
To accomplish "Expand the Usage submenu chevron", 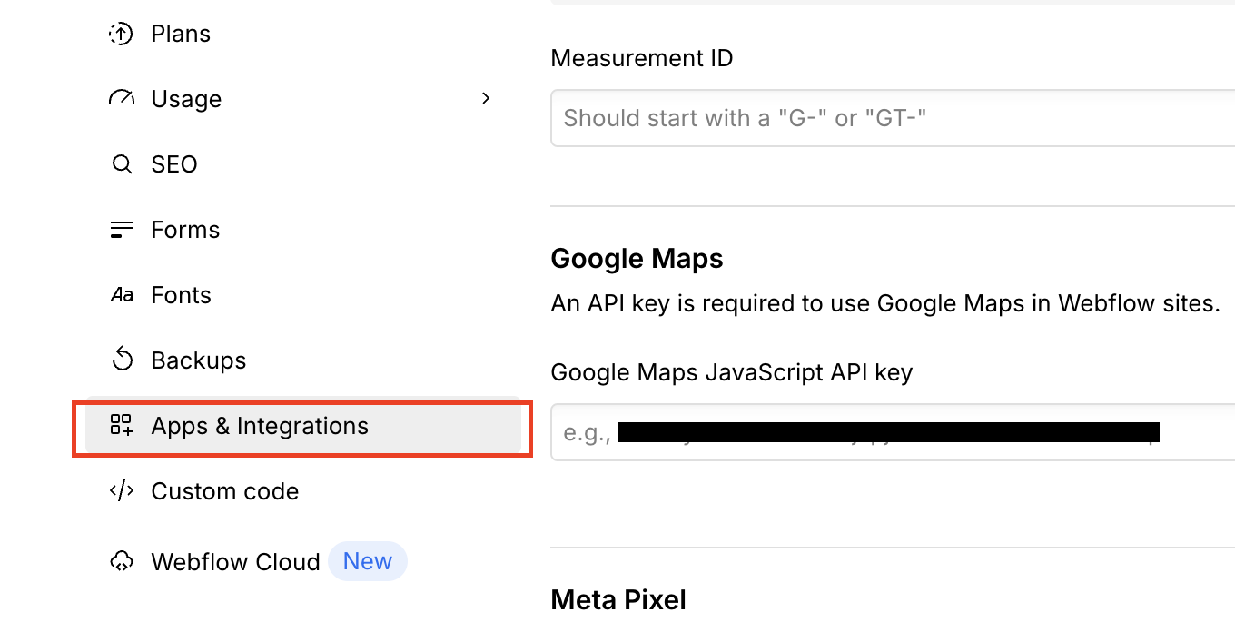I will (486, 98).
